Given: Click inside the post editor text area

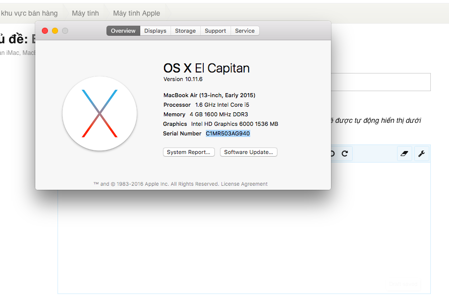Looking at the screenshot, I should coord(242,237).
